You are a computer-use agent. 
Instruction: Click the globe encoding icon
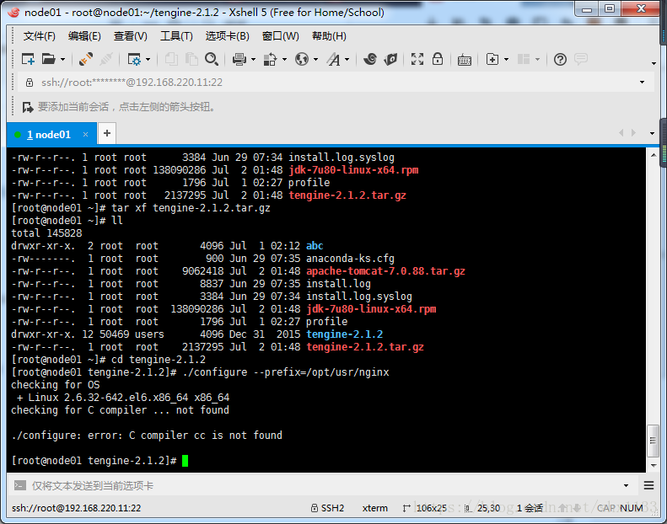tap(302, 59)
